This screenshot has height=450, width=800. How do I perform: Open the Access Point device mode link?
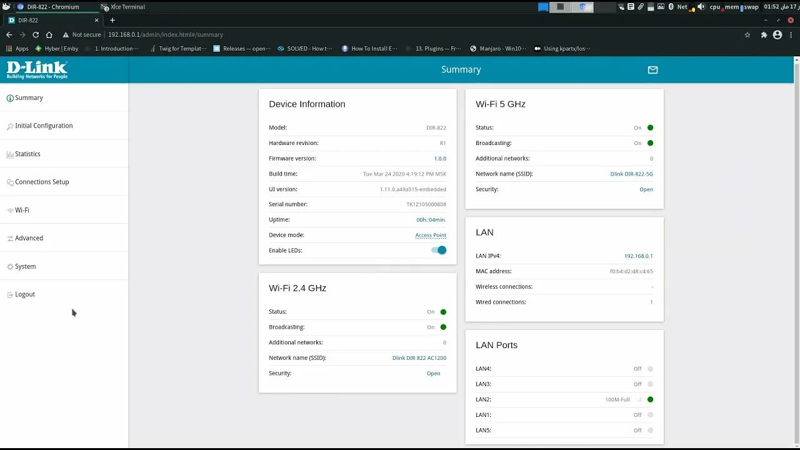[x=431, y=236]
